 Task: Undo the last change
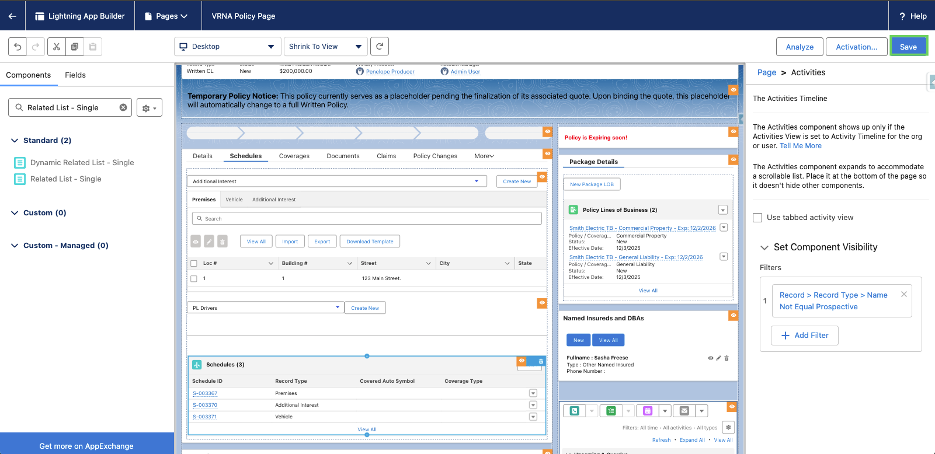(18, 47)
